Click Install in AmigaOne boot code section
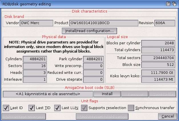 [x=107, y=94]
